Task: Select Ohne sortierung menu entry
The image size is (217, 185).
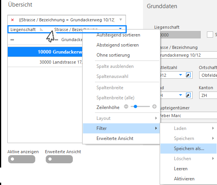Action: (121, 55)
